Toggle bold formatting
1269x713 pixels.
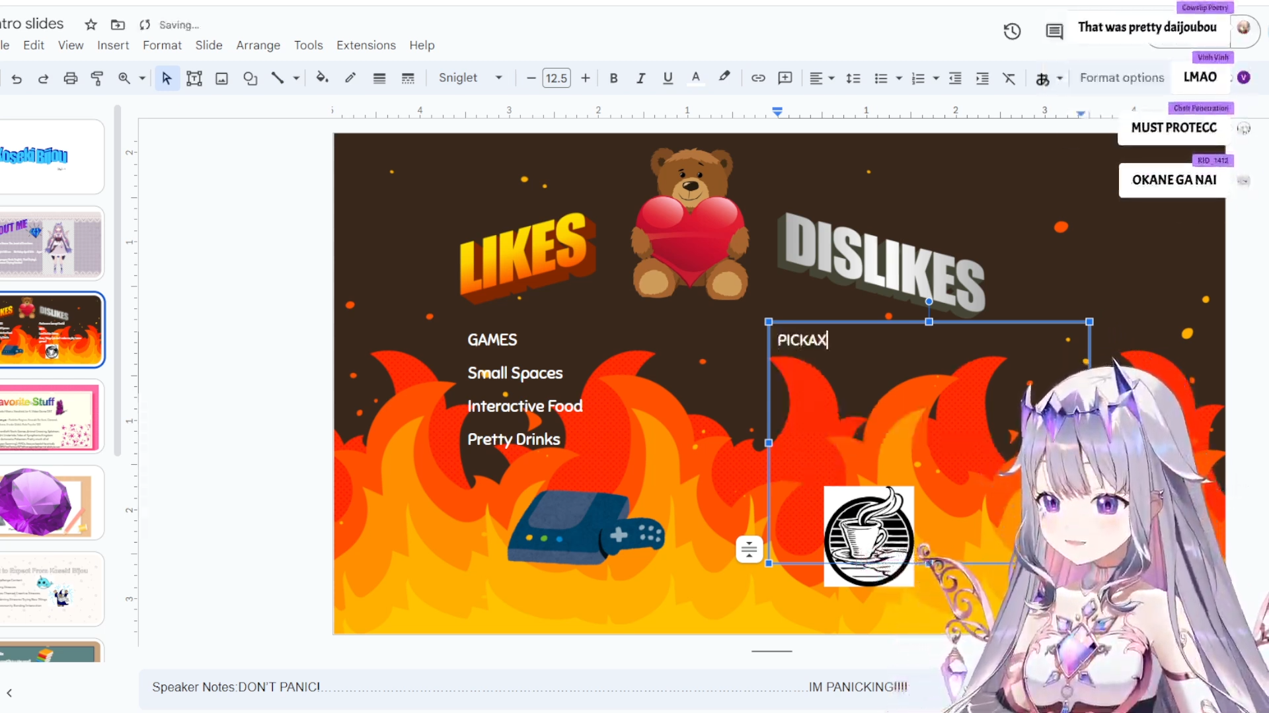point(613,78)
